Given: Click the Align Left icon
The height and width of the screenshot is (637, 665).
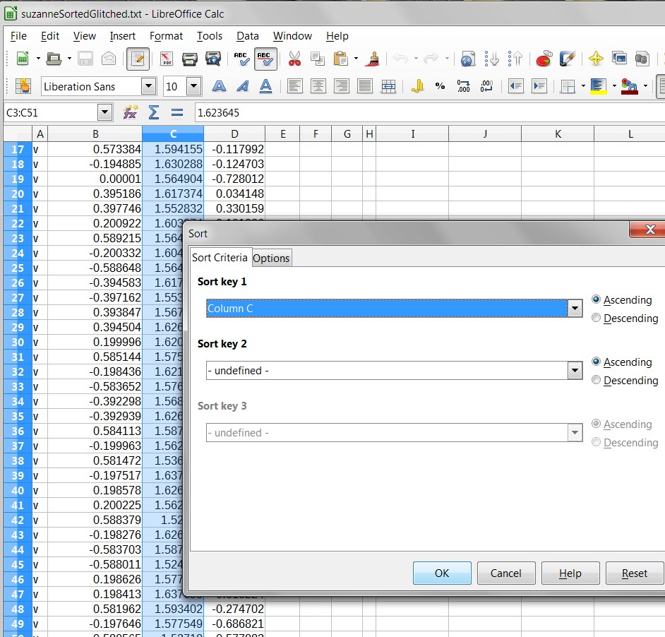Looking at the screenshot, I should (x=295, y=86).
